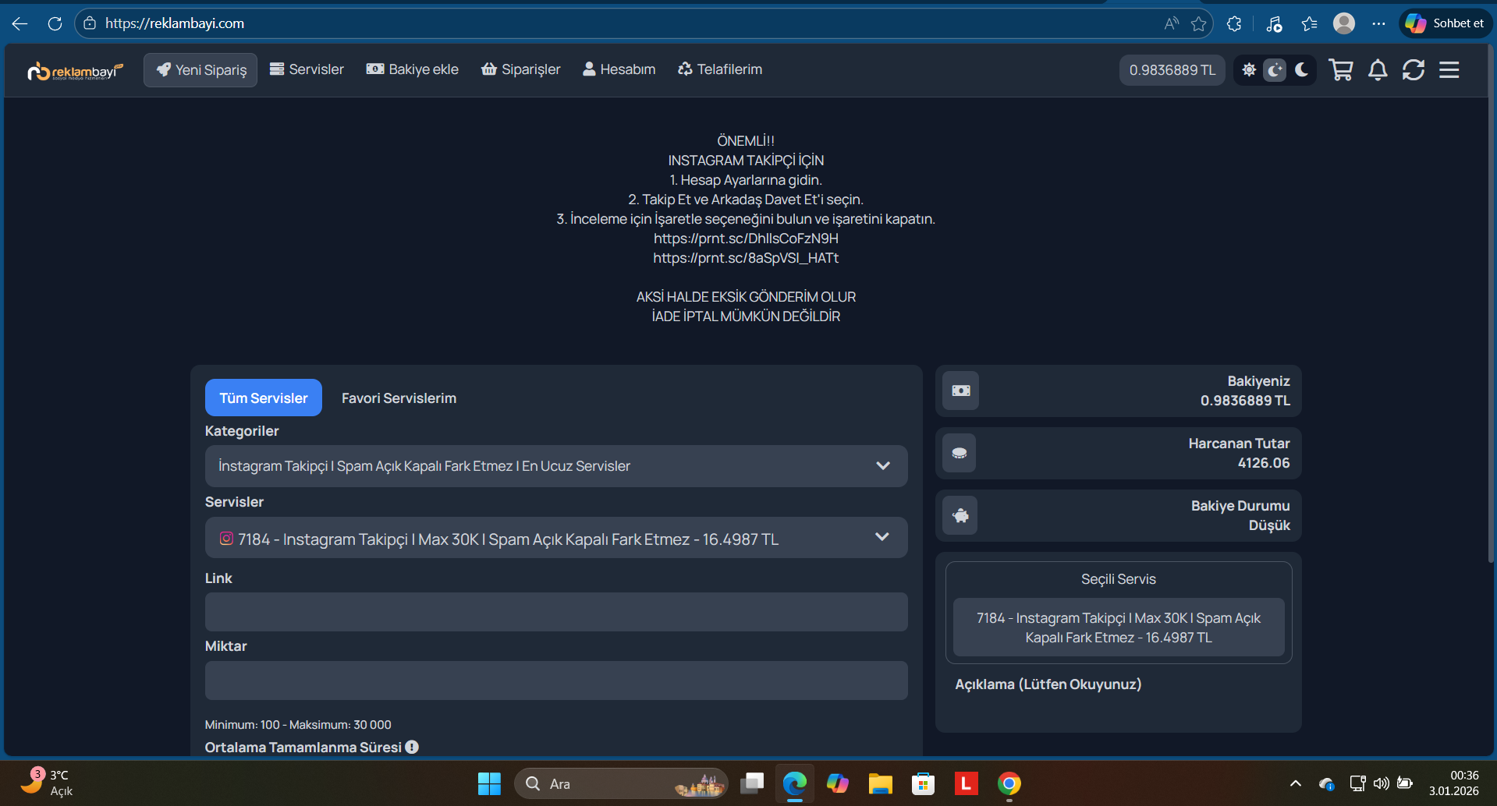
Task: Open the taskbar clock and date
Action: (x=1454, y=783)
